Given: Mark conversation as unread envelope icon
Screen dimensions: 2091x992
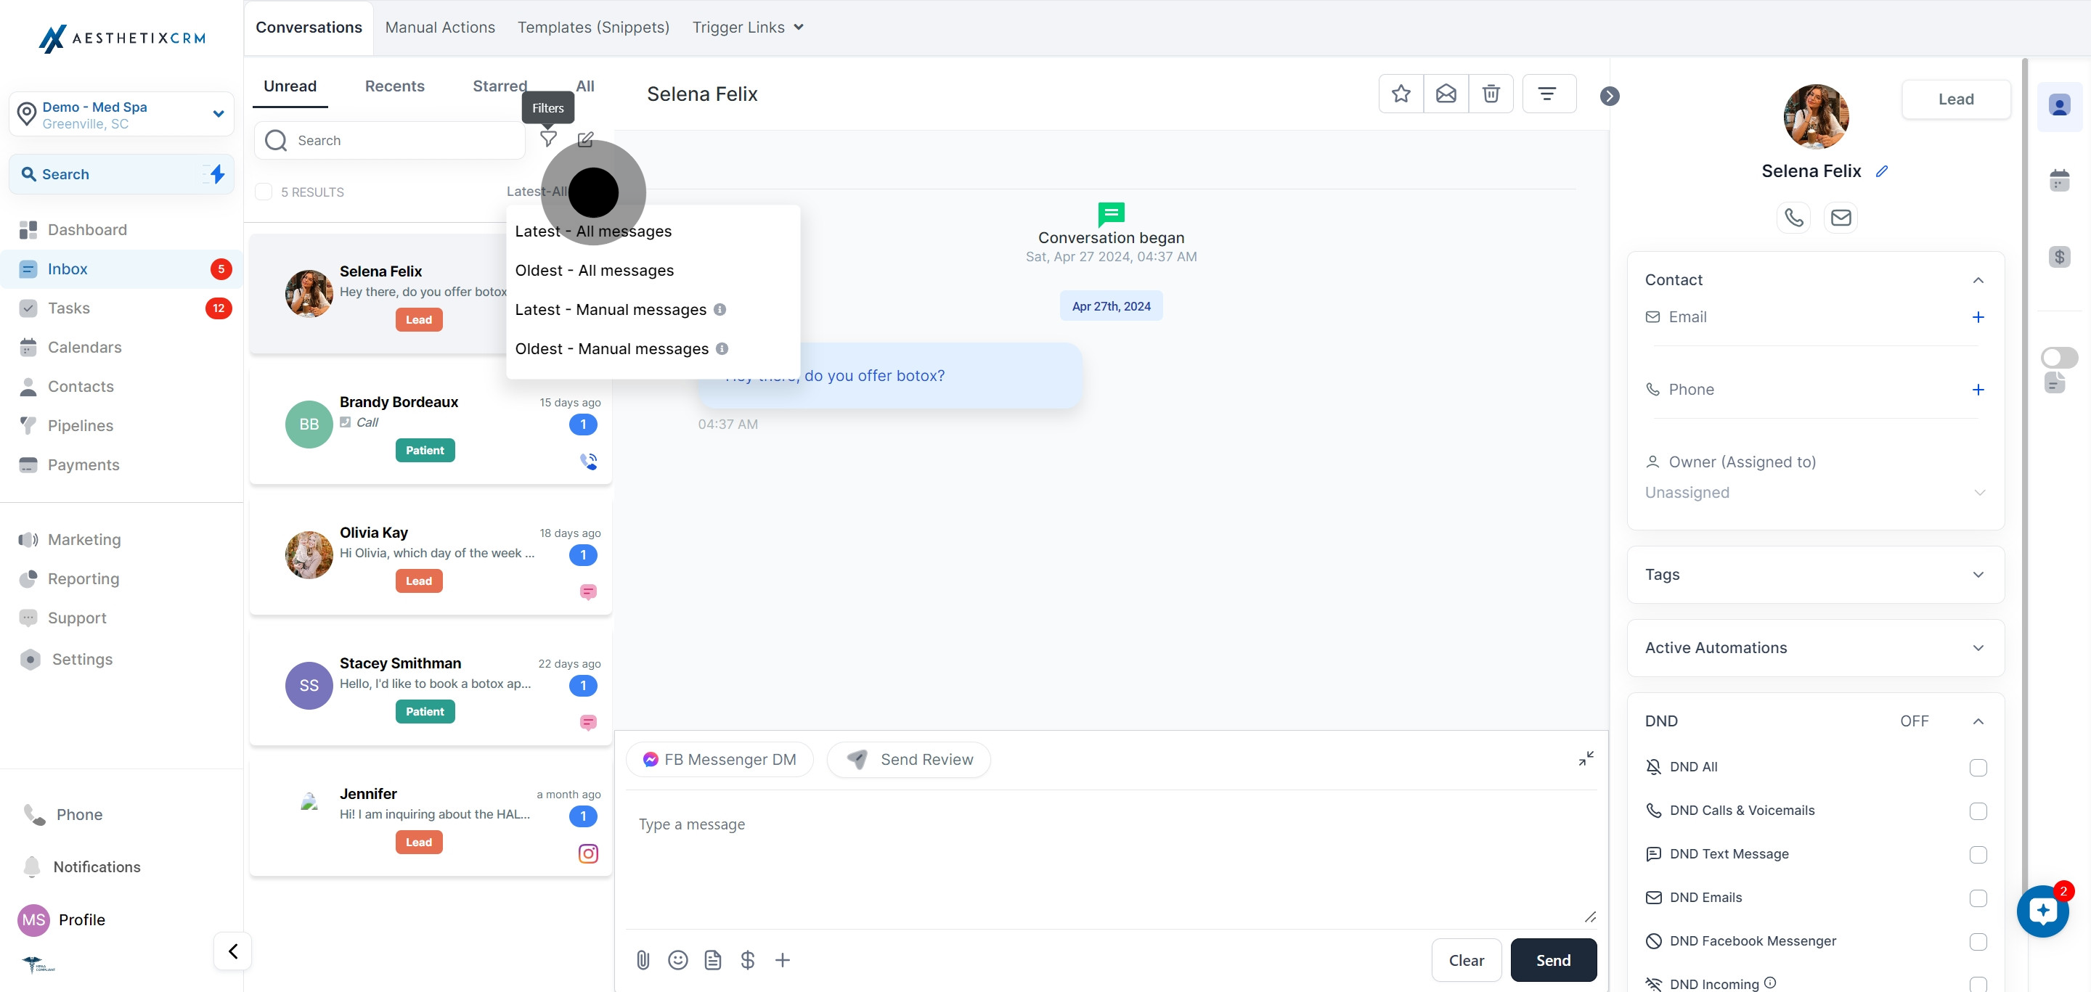Looking at the screenshot, I should click(1446, 94).
